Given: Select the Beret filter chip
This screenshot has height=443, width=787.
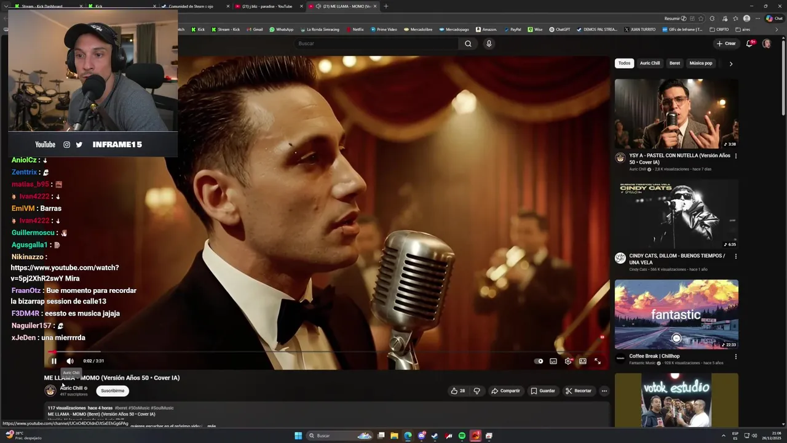Looking at the screenshot, I should coord(674,63).
